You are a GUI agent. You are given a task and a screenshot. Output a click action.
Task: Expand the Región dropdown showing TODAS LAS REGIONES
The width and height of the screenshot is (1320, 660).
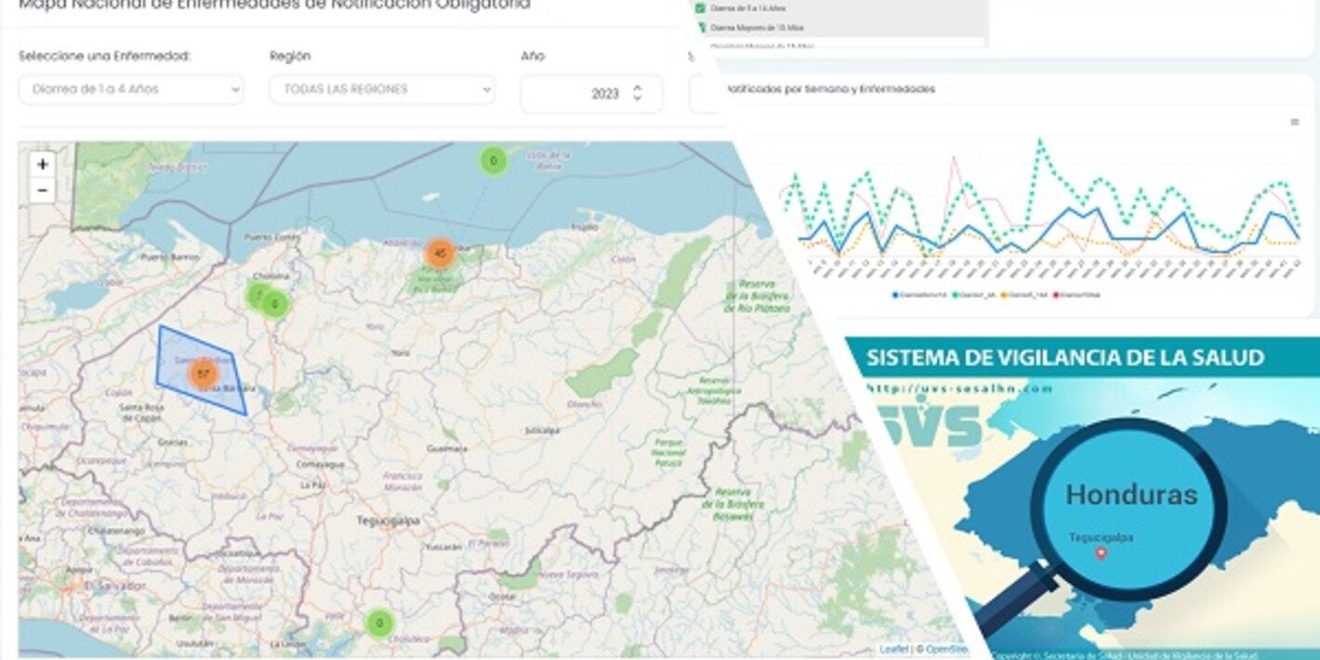coord(382,90)
